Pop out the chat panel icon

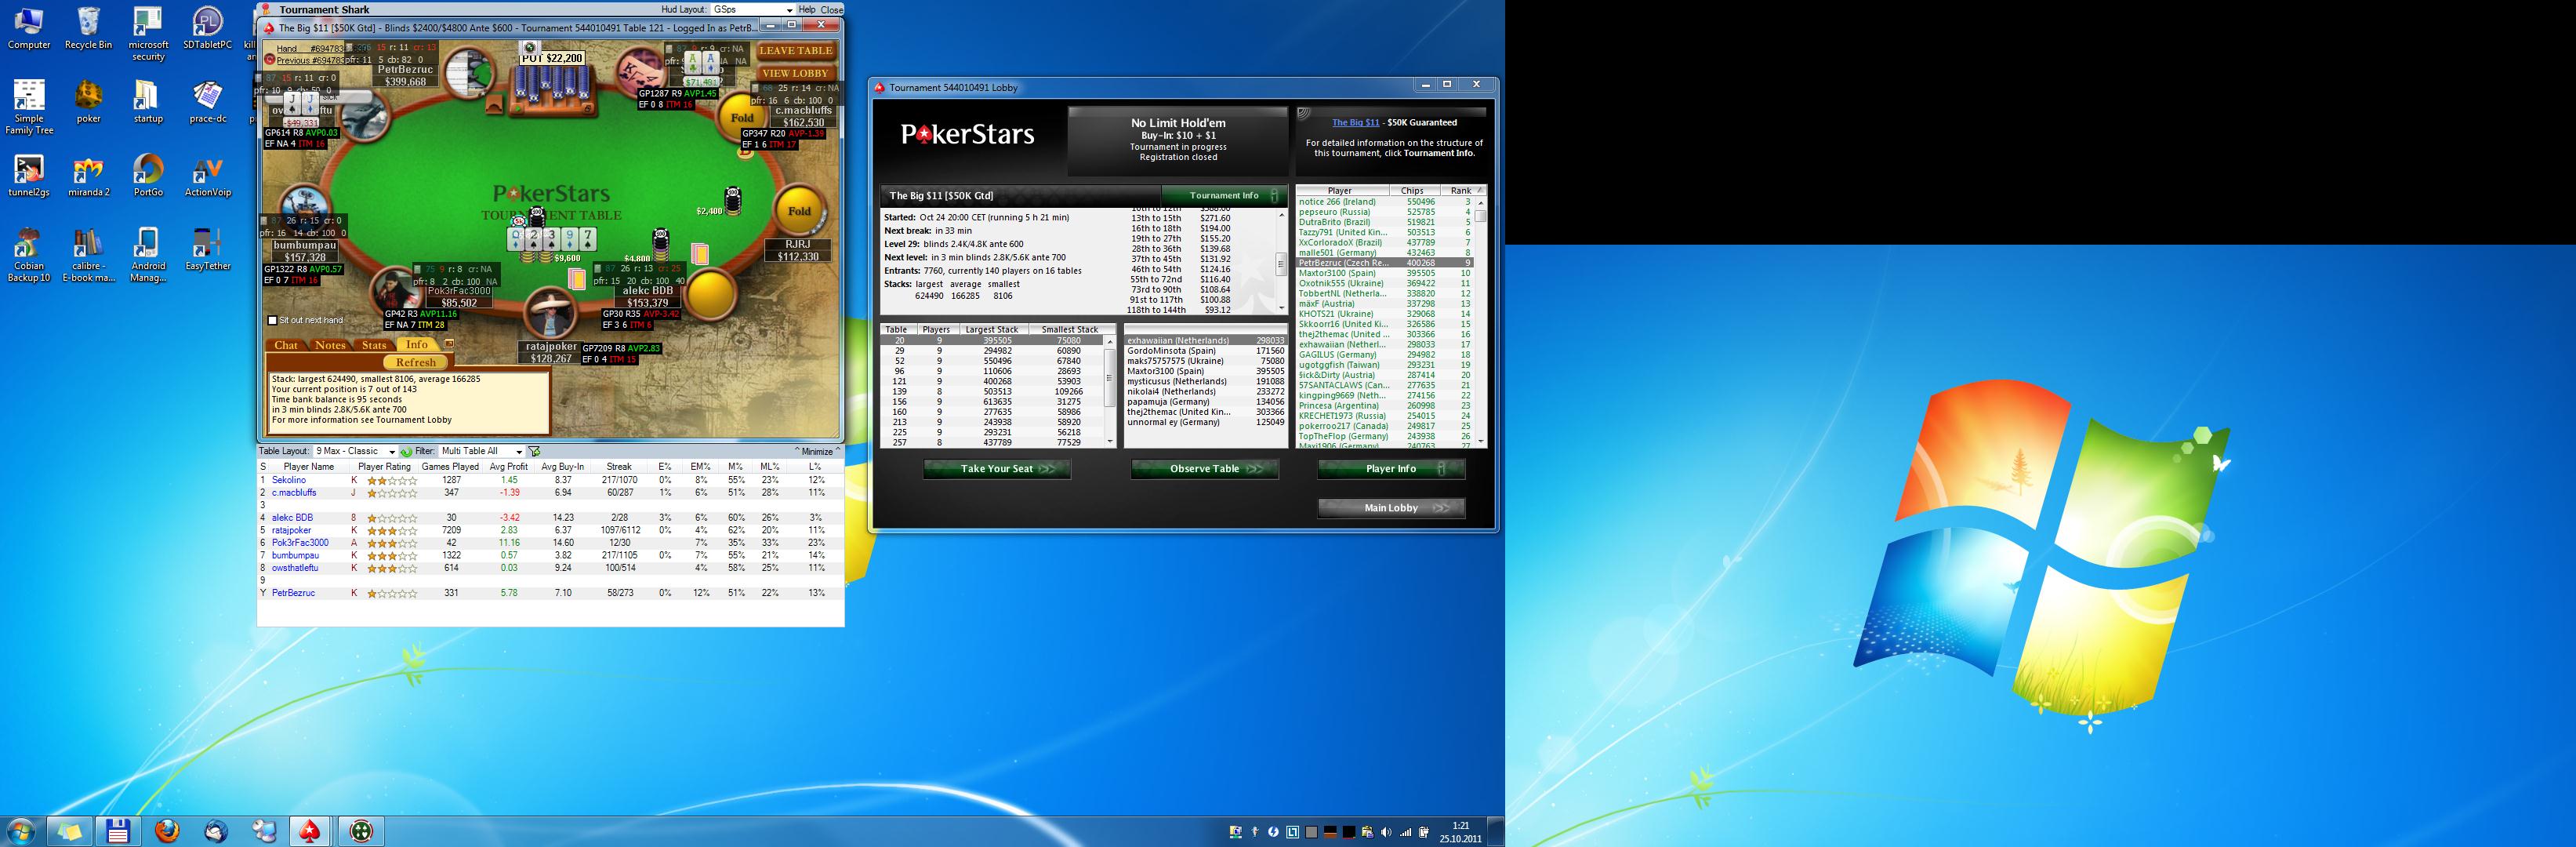pos(449,343)
